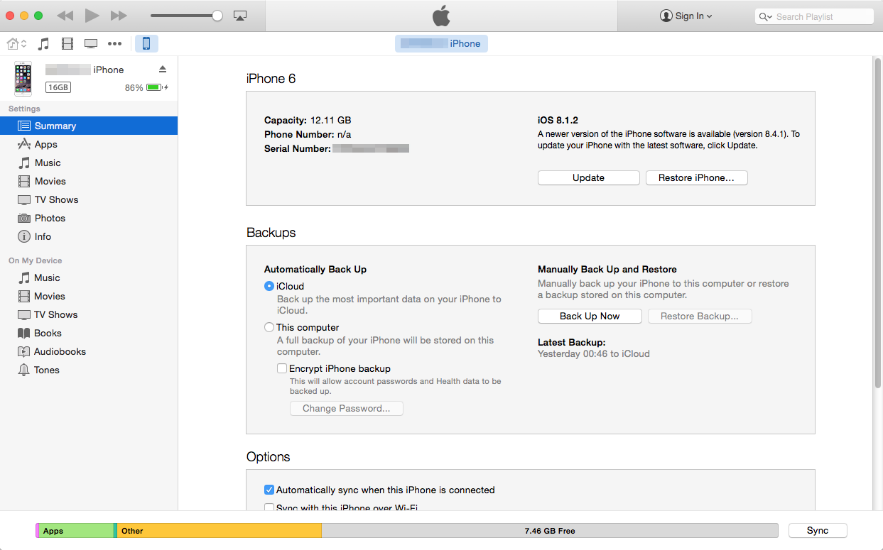
Task: Click Restore iPhone... button
Action: tap(696, 178)
